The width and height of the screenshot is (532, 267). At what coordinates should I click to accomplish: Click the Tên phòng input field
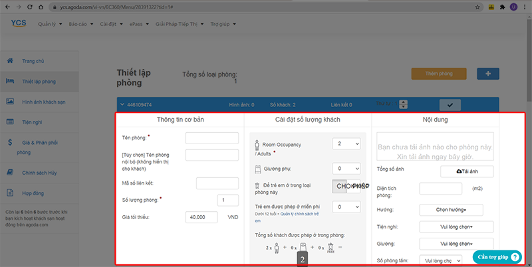click(211, 138)
